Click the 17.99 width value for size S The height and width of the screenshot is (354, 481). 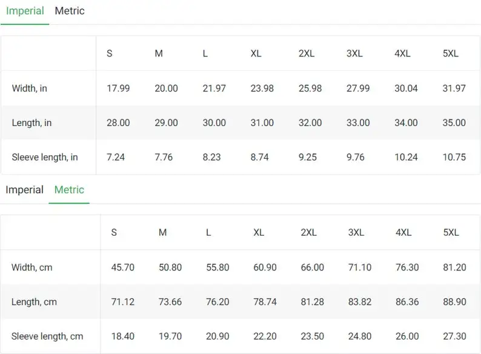(x=118, y=88)
